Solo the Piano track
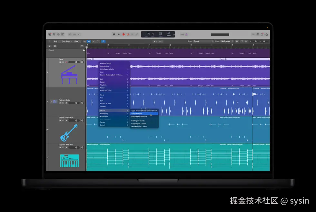 click(x=63, y=62)
